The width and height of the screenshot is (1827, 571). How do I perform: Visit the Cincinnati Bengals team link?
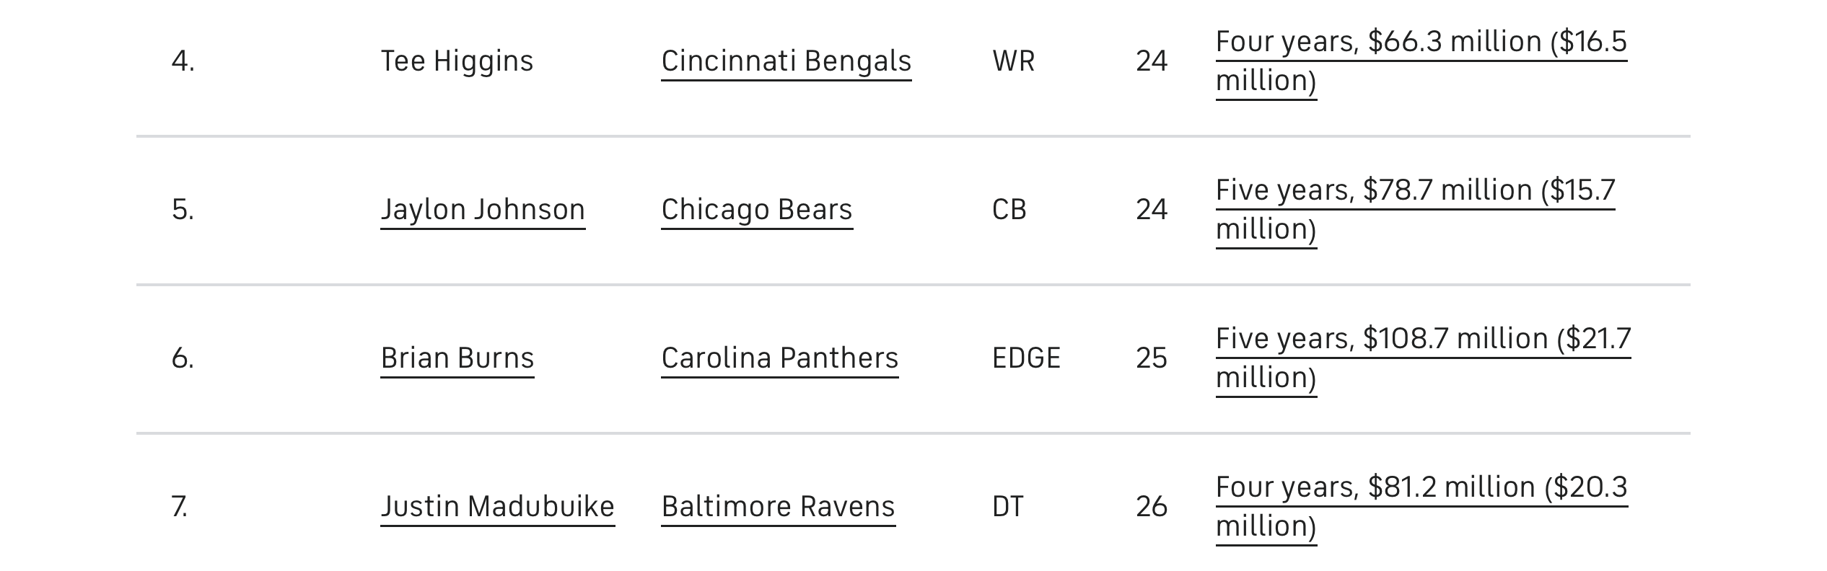point(787,61)
